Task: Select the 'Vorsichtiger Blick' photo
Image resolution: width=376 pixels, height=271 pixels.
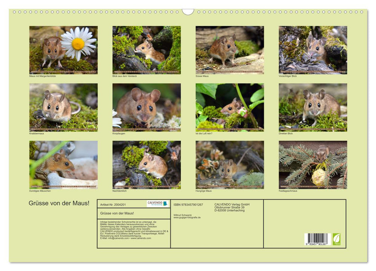Action: [312, 50]
